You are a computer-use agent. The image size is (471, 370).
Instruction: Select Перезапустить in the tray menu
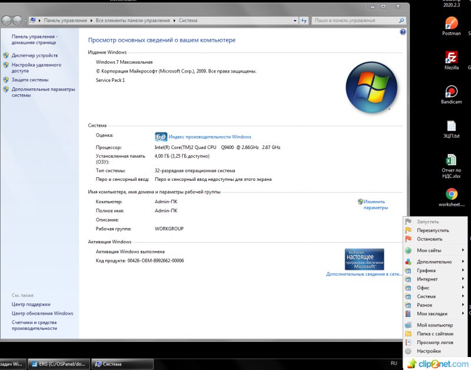435,230
